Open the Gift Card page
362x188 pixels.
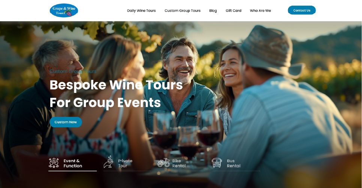(233, 10)
